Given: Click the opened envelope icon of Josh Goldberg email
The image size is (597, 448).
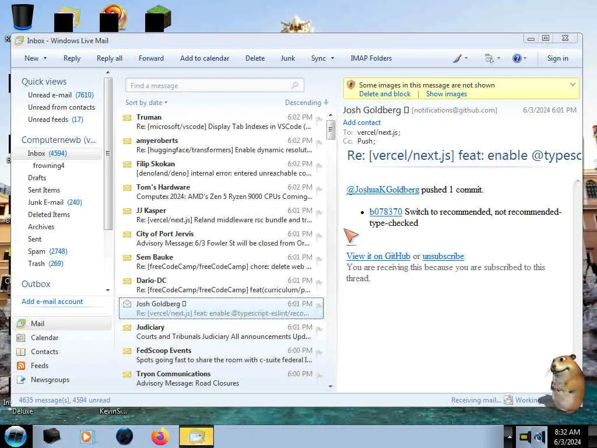Looking at the screenshot, I should click(127, 303).
